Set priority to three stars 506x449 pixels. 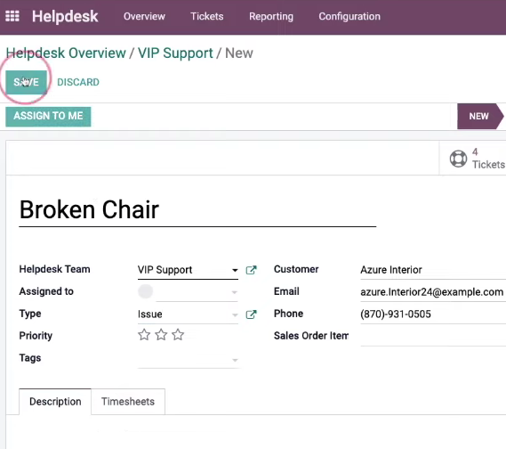[178, 335]
